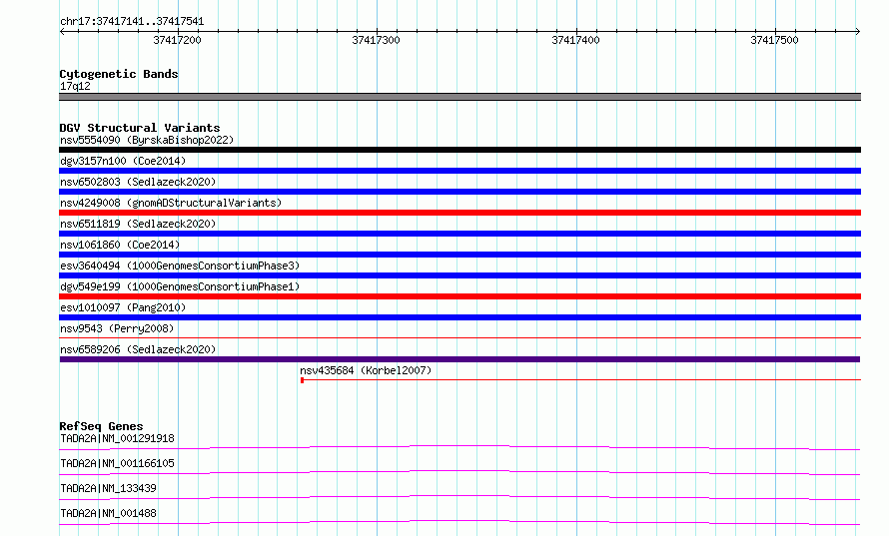Click the gray 17q12 cytogenetic band bar

pos(459,97)
